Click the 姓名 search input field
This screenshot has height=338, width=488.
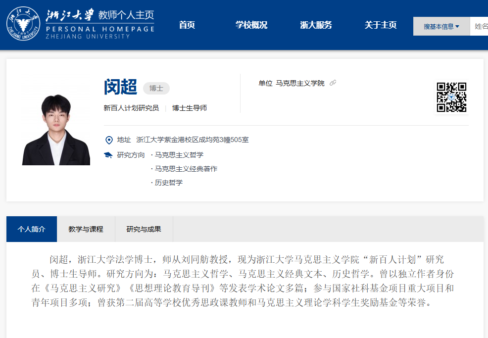[x=479, y=26]
